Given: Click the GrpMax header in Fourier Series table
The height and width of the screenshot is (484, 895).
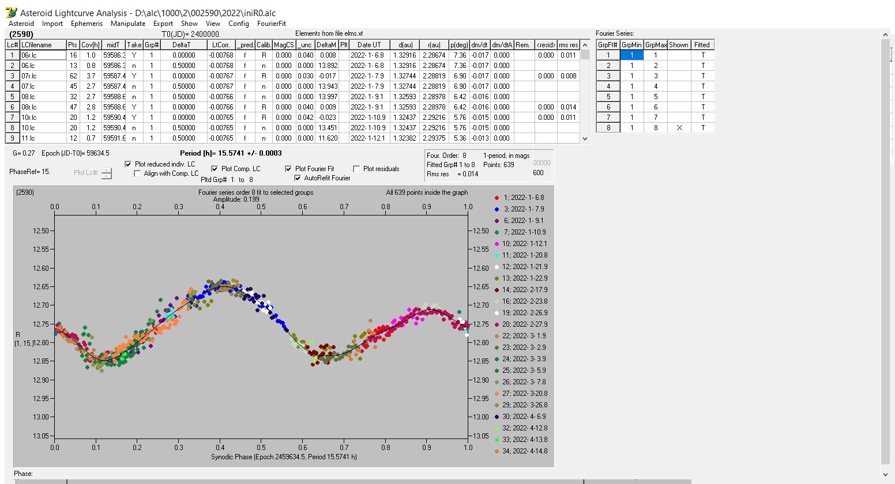Looking at the screenshot, I should coord(656,45).
